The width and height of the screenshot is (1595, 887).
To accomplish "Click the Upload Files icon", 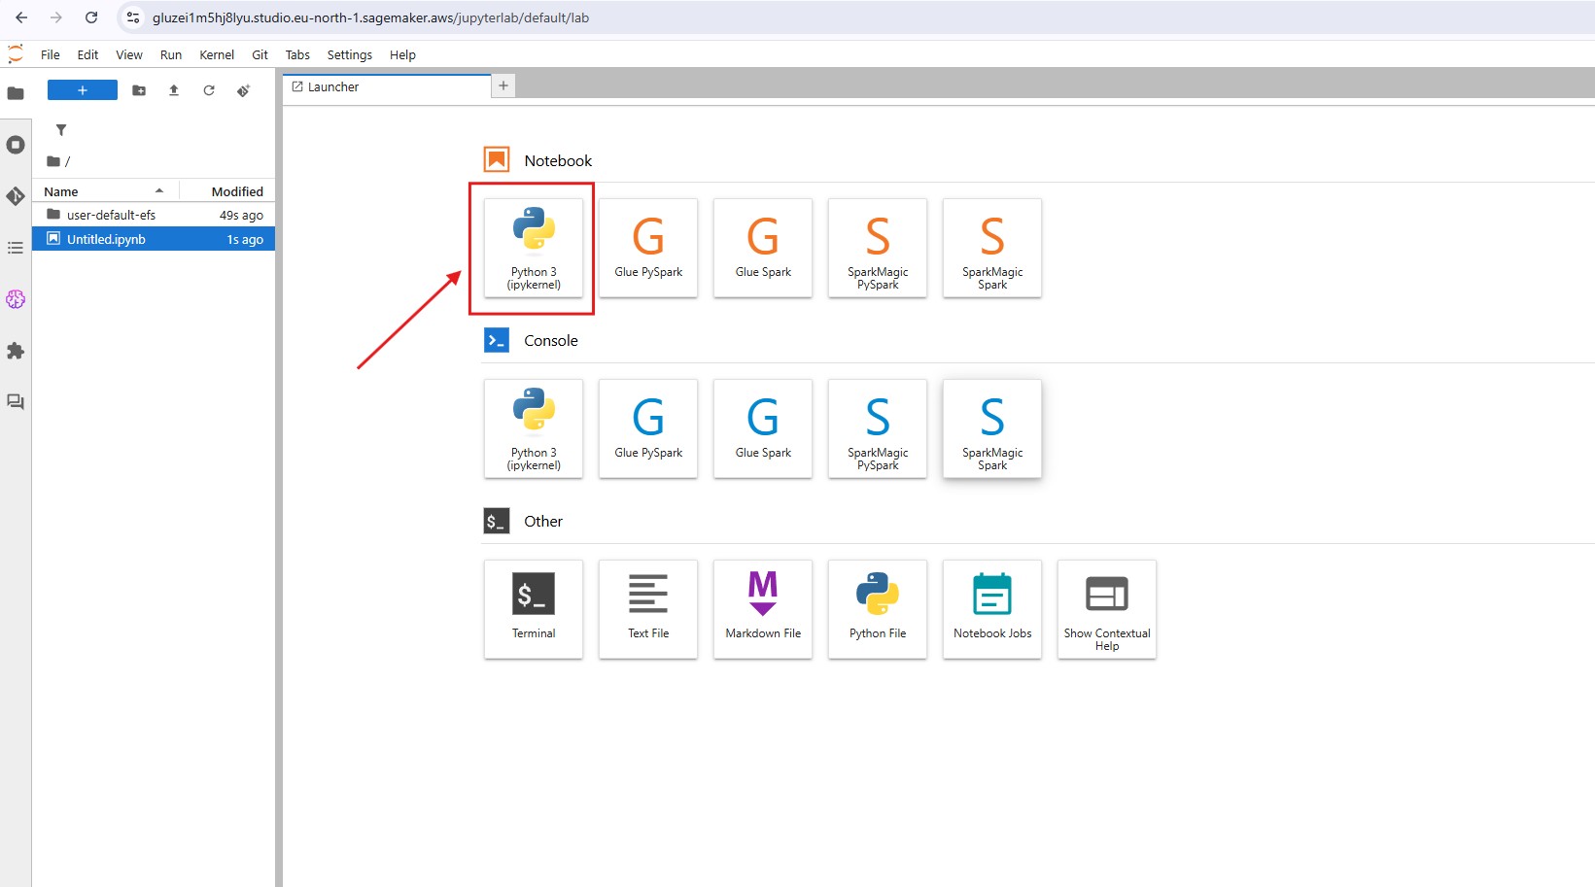I will (x=174, y=90).
